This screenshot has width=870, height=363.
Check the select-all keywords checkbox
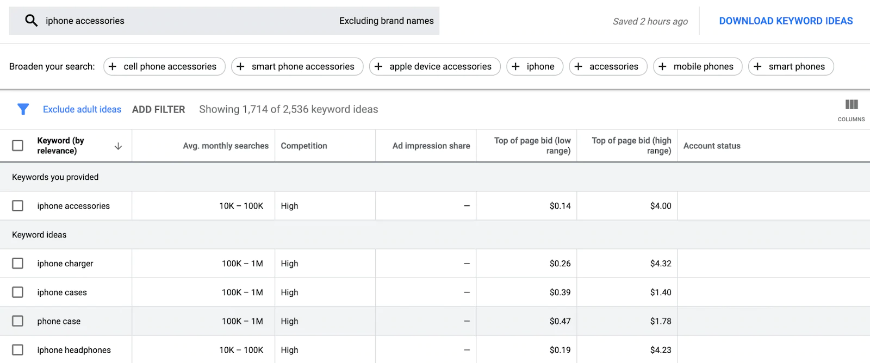(x=18, y=146)
